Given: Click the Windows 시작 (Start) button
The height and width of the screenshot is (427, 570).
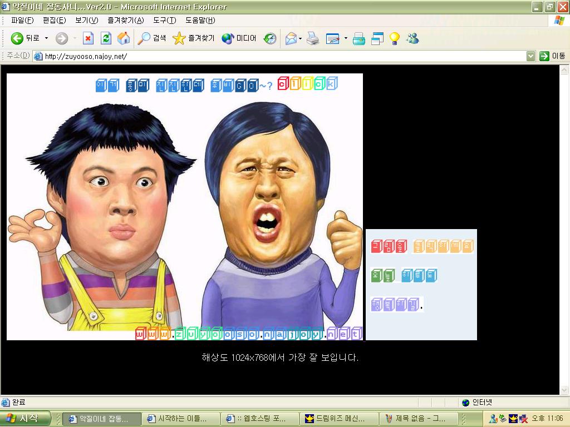Looking at the screenshot, I should click(x=26, y=419).
